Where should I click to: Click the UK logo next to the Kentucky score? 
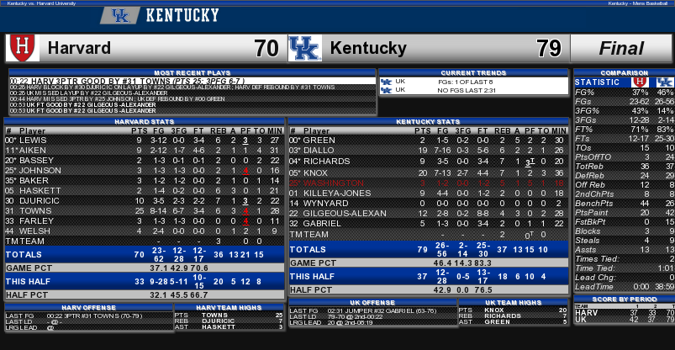point(305,48)
